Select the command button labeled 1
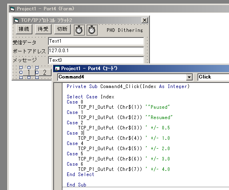This screenshot has width=229, height=190. pos(29,72)
